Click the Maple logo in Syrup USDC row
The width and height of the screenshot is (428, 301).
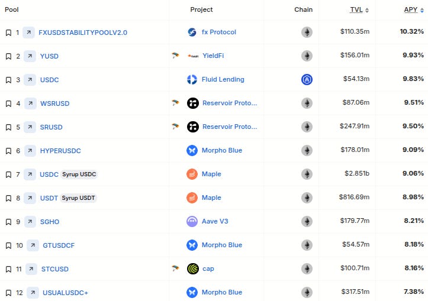point(192,174)
